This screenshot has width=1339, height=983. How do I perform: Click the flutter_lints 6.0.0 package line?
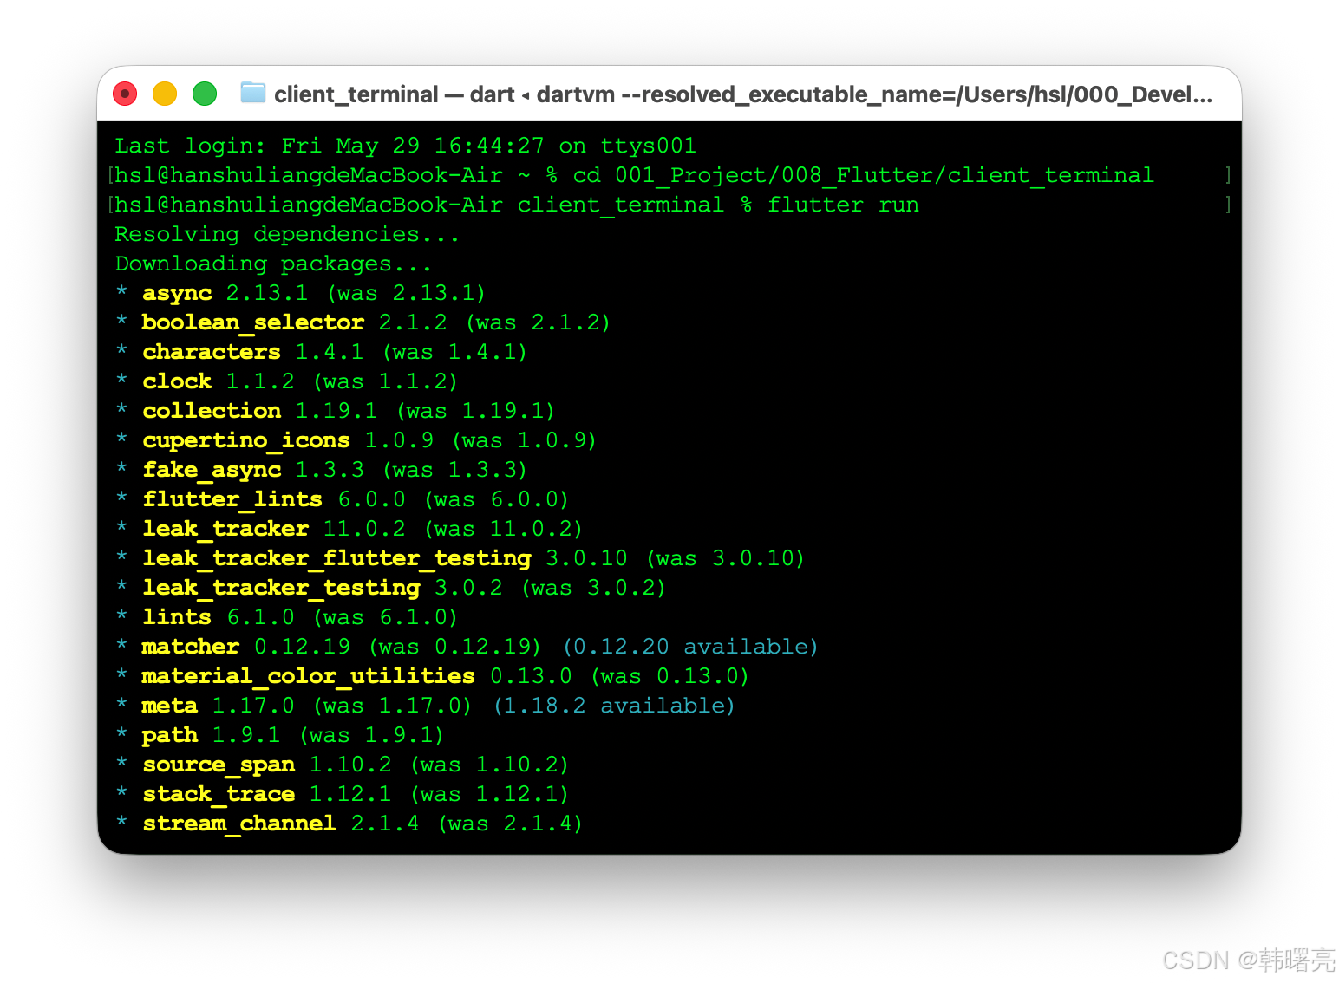(x=343, y=499)
